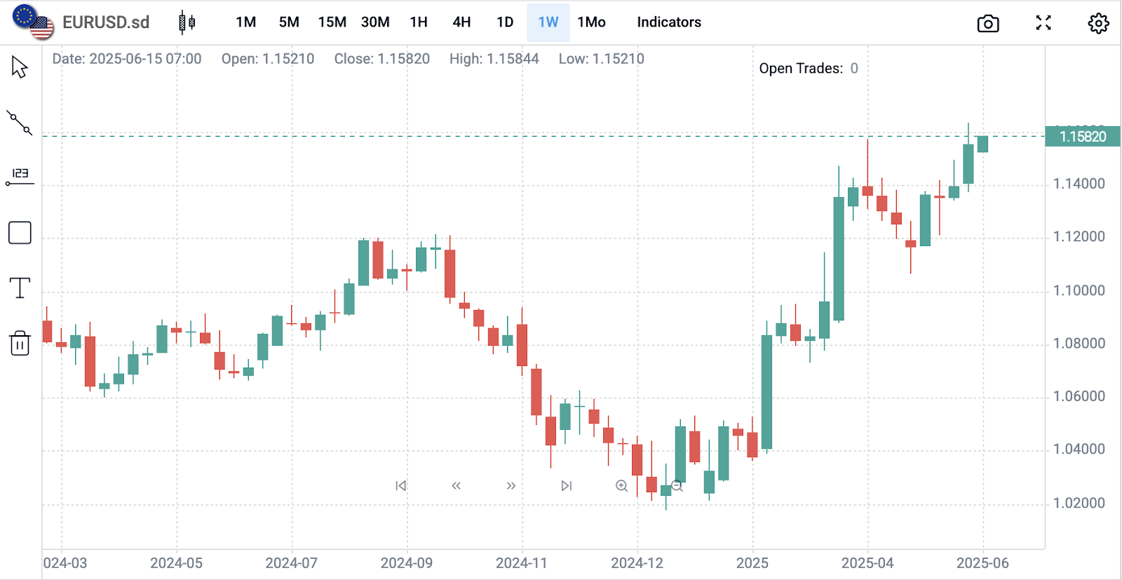Image resolution: width=1122 pixels, height=580 pixels.
Task: Select the cursor pointer tool
Action: coord(20,67)
